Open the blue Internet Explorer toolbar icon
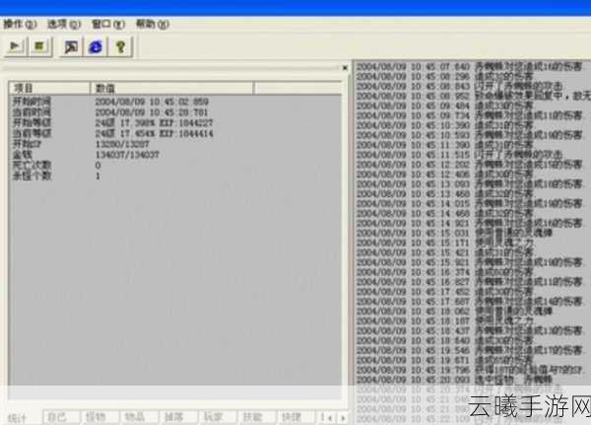Viewport: 591px width, 425px height. 96,47
